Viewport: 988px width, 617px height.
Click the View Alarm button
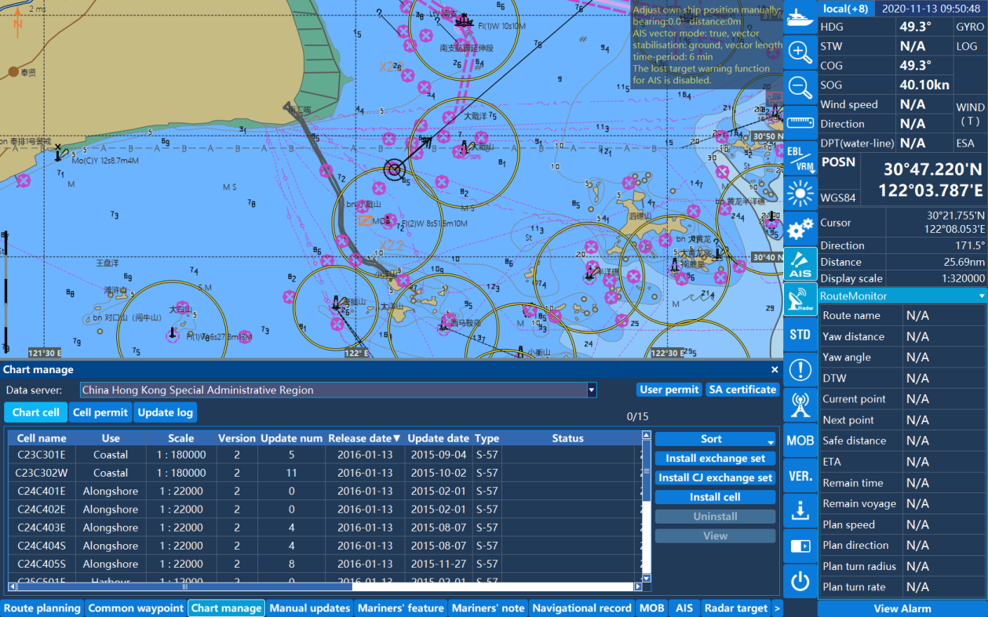point(902,608)
